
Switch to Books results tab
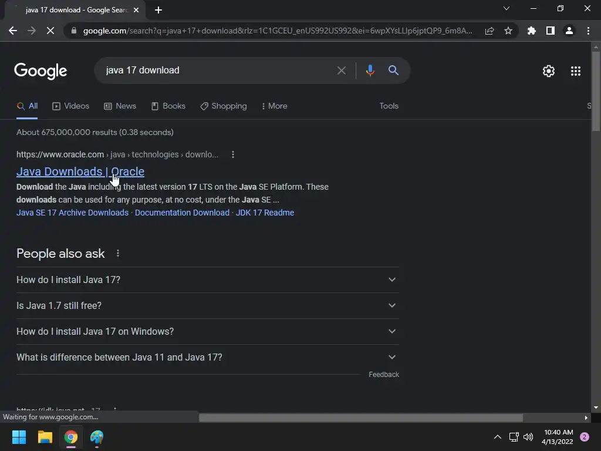168,106
